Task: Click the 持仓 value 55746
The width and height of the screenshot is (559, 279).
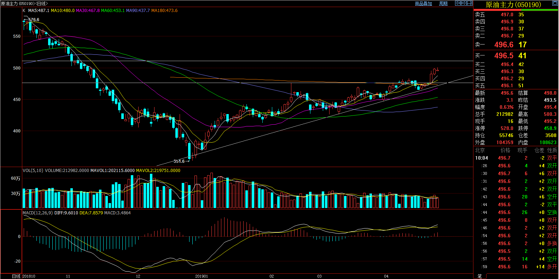Action: (506, 136)
